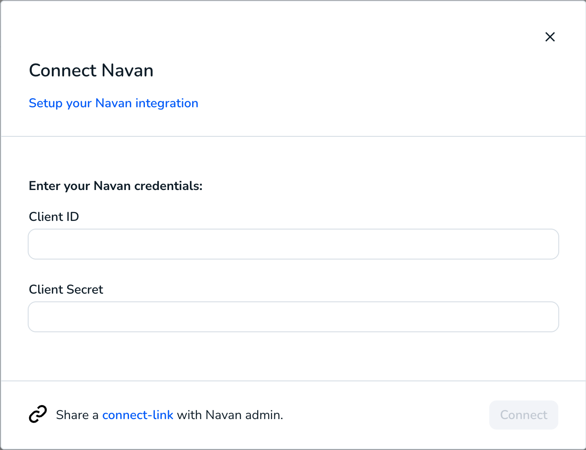The height and width of the screenshot is (450, 586).
Task: Click the Client Secret label
Action: click(x=66, y=290)
